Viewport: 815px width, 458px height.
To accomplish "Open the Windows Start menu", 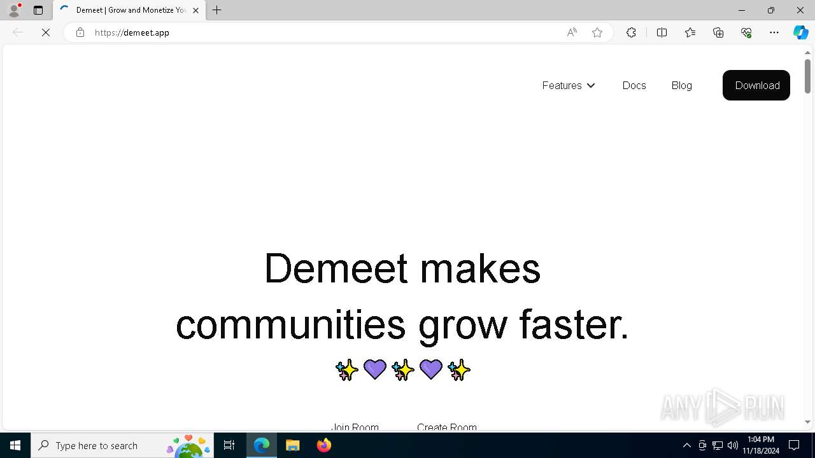I will (15, 445).
